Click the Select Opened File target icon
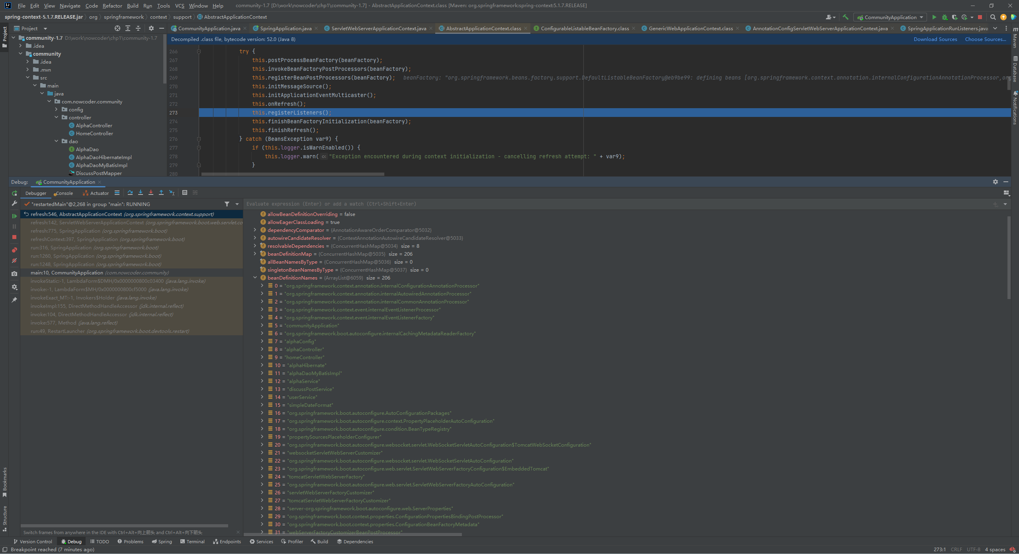Image resolution: width=1019 pixels, height=554 pixels. [x=117, y=28]
